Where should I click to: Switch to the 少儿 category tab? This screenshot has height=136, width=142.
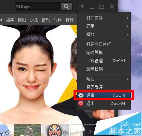34,20
